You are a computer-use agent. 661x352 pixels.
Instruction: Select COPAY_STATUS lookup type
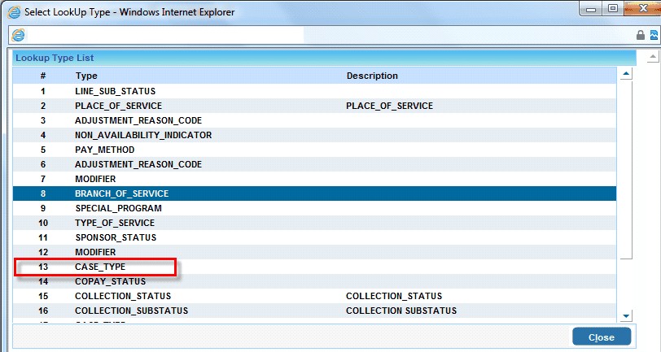pyautogui.click(x=108, y=281)
